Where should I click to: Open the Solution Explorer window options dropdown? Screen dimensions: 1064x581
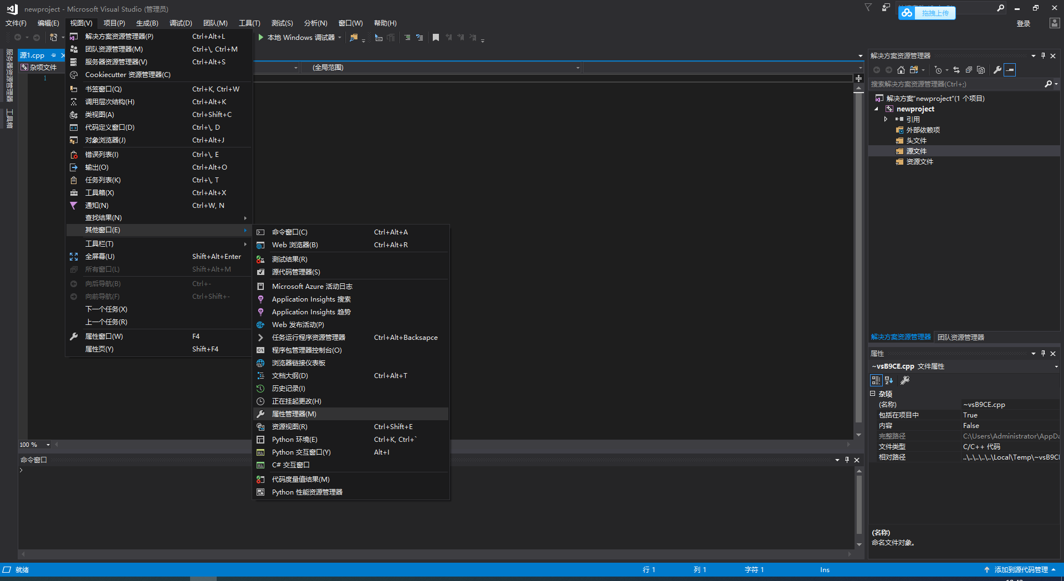tap(1034, 56)
